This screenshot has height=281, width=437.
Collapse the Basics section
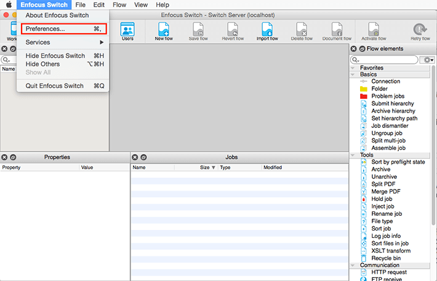click(353, 74)
